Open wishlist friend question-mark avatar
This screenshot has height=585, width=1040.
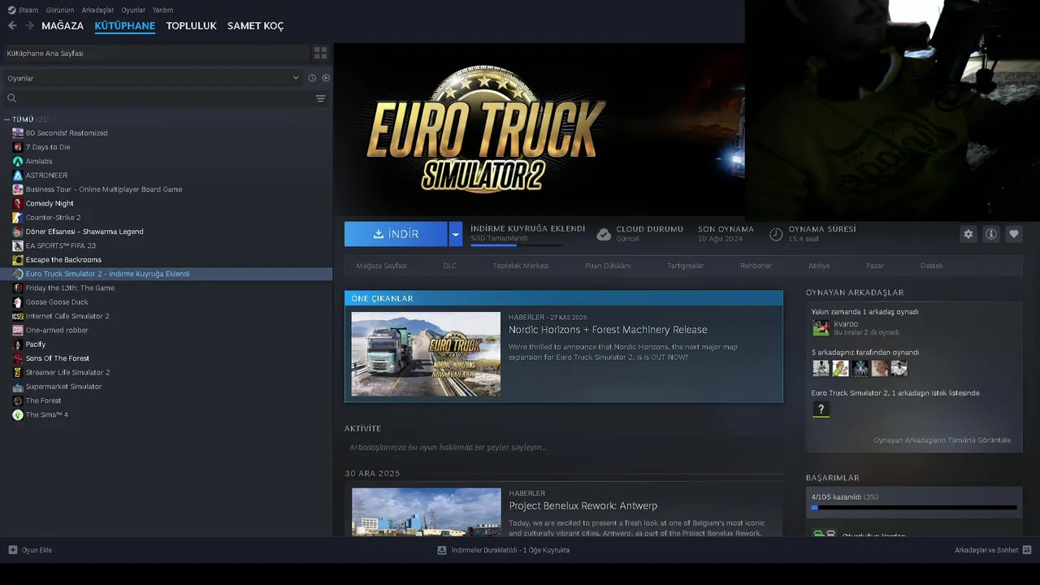(x=821, y=409)
